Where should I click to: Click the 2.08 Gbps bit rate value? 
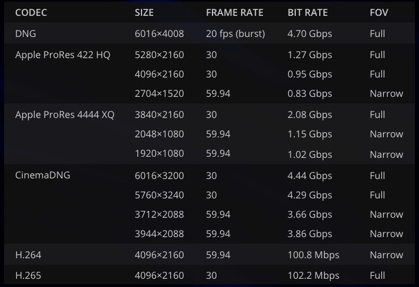coord(310,114)
